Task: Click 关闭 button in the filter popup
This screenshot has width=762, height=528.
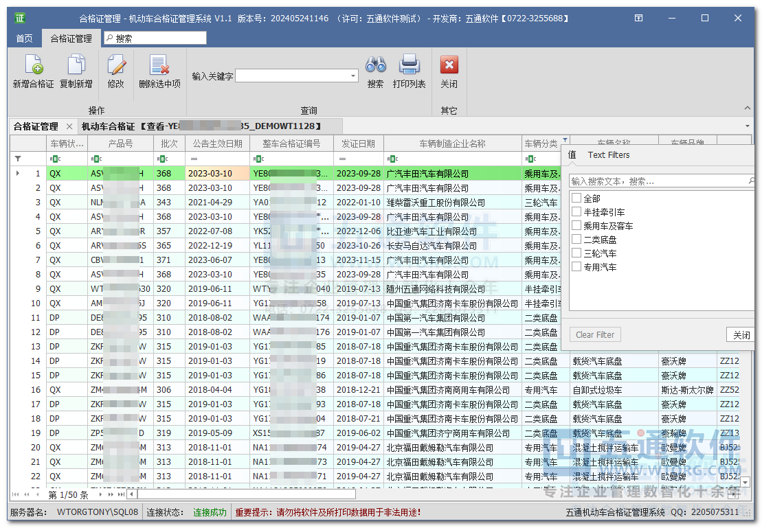Action: click(741, 335)
